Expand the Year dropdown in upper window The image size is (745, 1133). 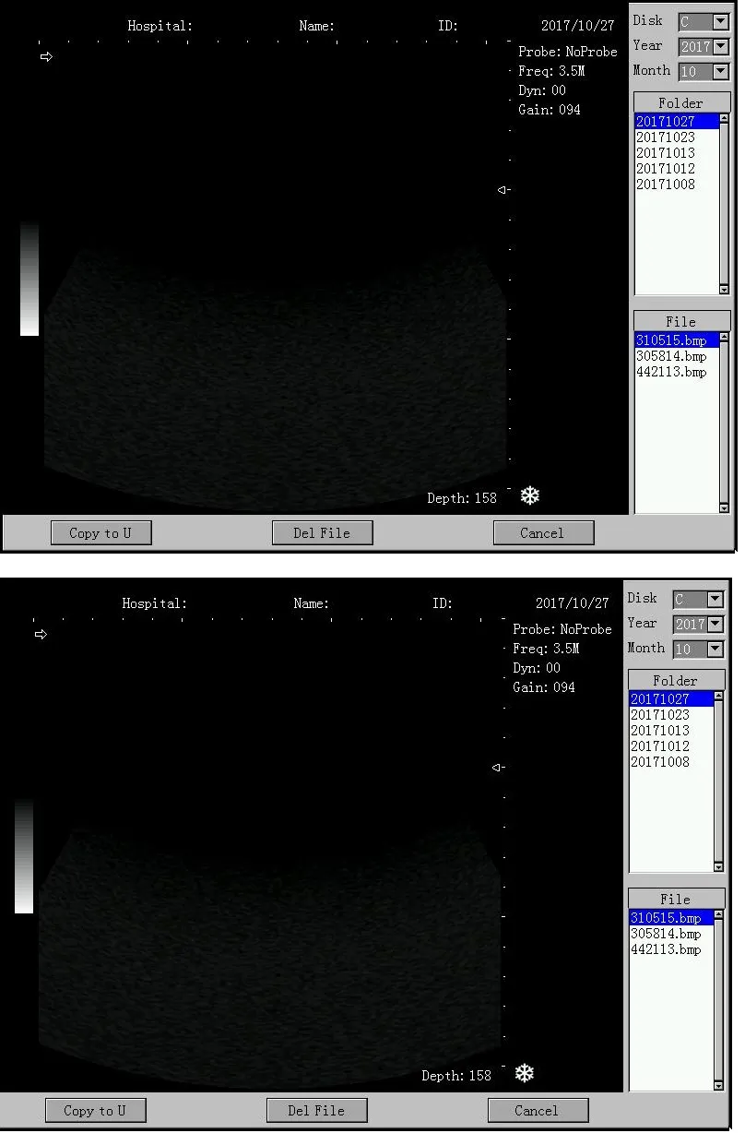click(x=720, y=47)
